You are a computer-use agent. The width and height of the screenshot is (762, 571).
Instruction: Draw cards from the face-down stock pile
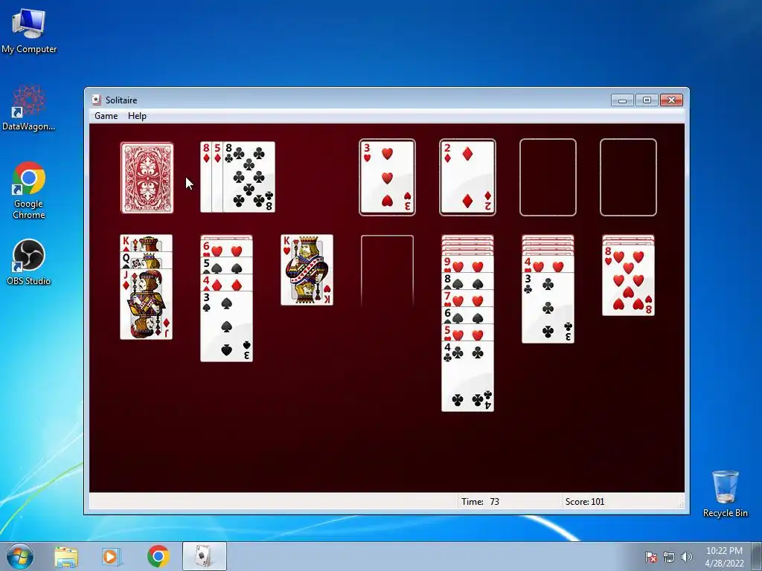click(147, 178)
